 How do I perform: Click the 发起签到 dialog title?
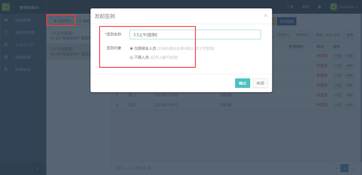pyautogui.click(x=105, y=16)
